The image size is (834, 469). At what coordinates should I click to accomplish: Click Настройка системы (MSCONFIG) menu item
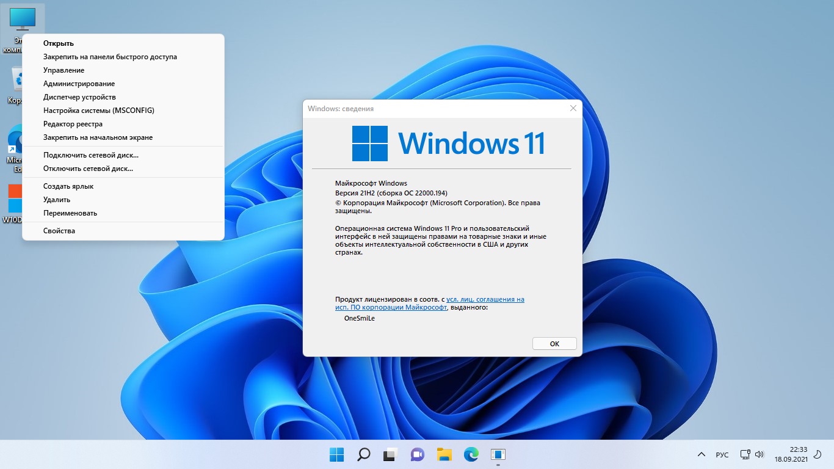(x=99, y=111)
